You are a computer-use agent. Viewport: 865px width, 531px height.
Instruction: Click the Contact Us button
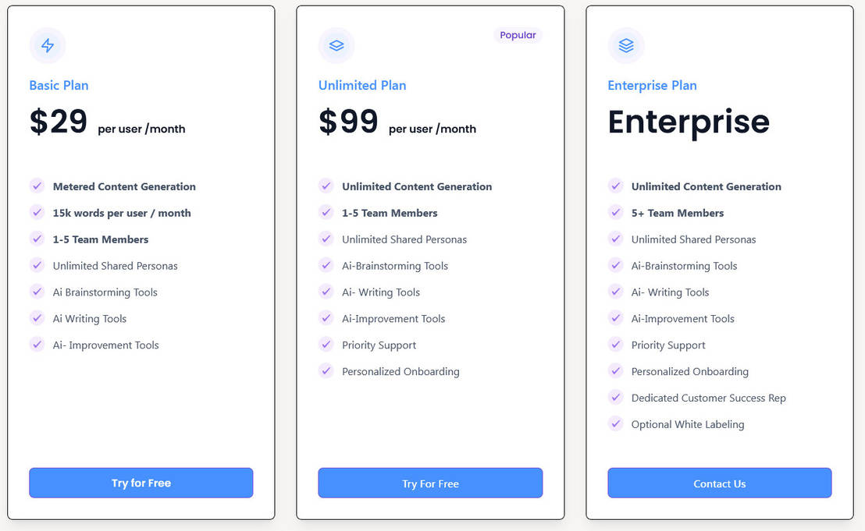[x=719, y=483]
